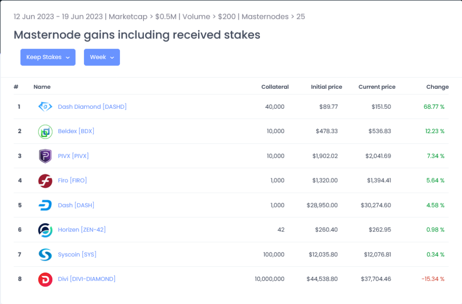Screen dimensions: 462x304
Task: Open the Dash Diamond [DASHD] link
Action: 92,106
